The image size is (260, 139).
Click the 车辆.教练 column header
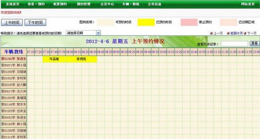pos(14,52)
